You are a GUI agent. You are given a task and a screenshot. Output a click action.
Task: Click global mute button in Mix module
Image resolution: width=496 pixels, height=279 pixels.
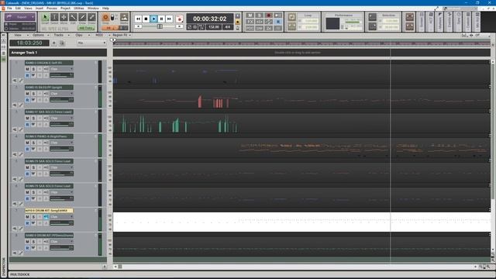pyautogui.click(x=250, y=15)
